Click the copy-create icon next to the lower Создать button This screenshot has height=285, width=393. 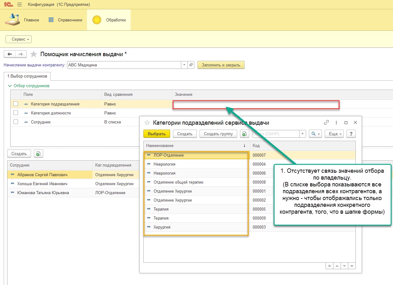[38, 154]
